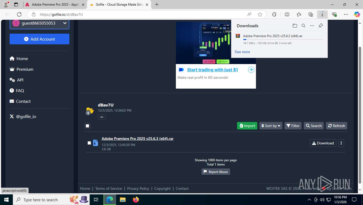
Task: Show hidden tray icons chevron
Action: click(309, 200)
